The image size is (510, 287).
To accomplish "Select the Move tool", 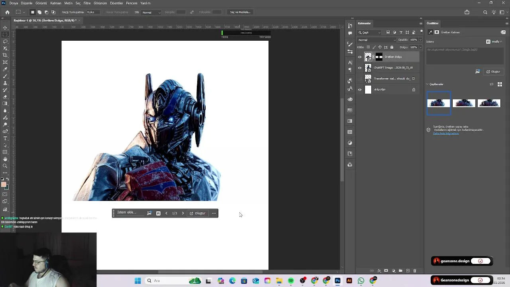I will click(5, 28).
